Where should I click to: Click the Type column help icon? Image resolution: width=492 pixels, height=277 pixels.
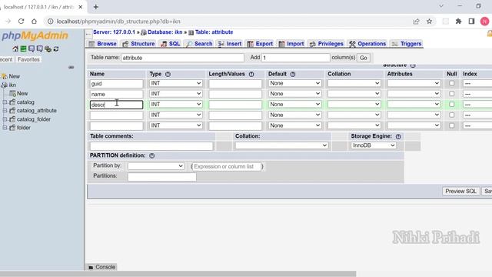(x=168, y=75)
